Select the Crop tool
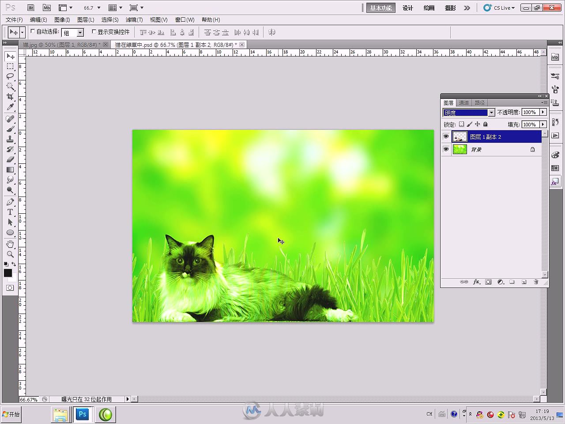Viewport: 565px width, 424px height. click(10, 97)
